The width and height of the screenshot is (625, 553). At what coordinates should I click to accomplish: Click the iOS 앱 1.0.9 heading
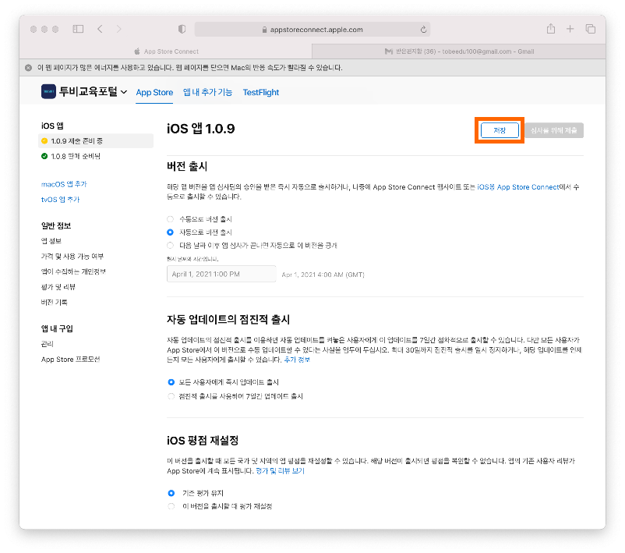pos(201,129)
